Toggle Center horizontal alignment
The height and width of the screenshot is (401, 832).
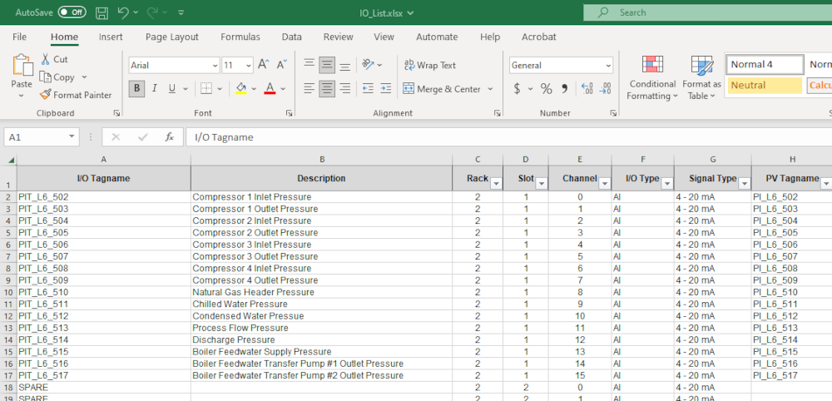327,88
